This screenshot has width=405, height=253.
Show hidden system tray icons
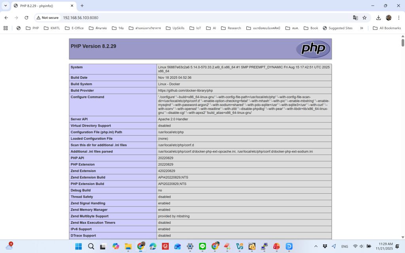tap(316, 246)
